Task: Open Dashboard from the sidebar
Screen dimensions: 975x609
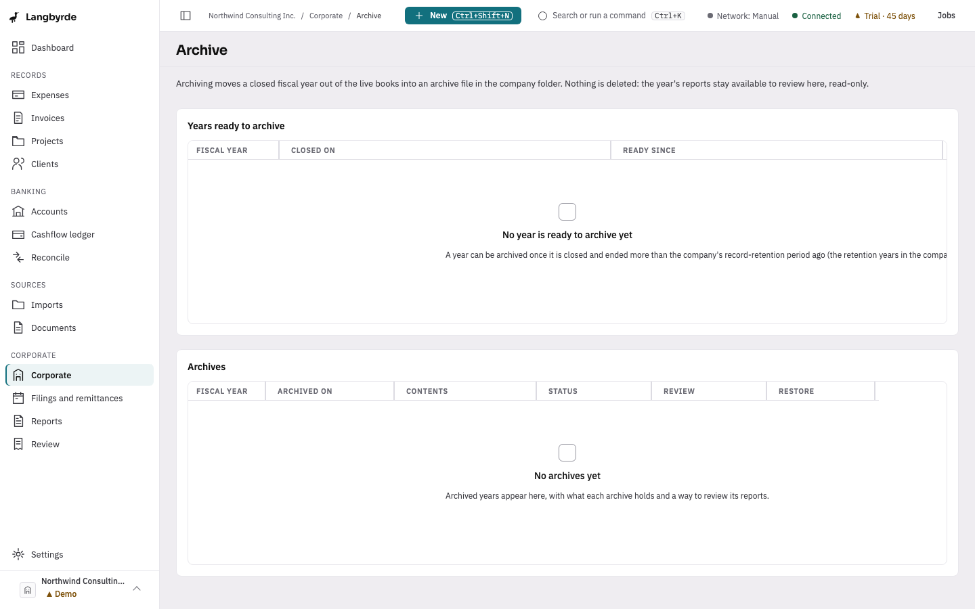Action: point(79,47)
